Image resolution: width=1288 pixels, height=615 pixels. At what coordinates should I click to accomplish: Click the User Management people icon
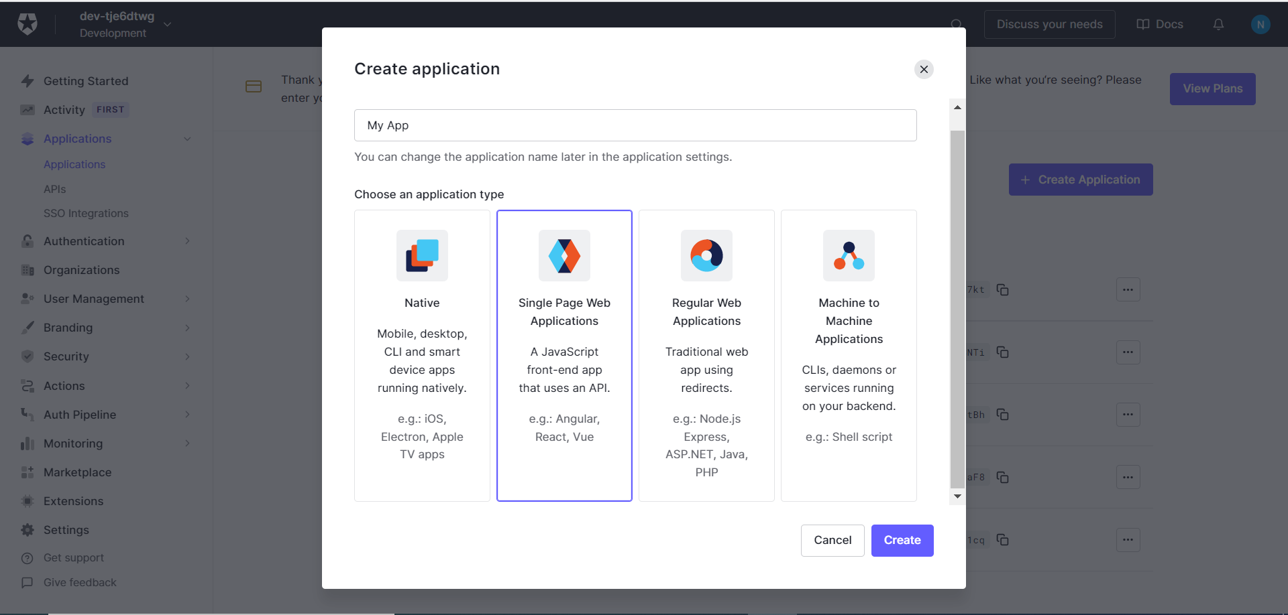[28, 299]
